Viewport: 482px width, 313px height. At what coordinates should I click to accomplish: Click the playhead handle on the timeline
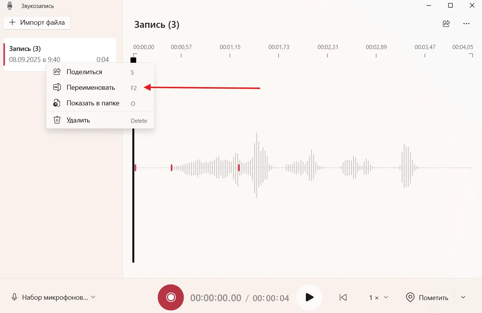(133, 60)
